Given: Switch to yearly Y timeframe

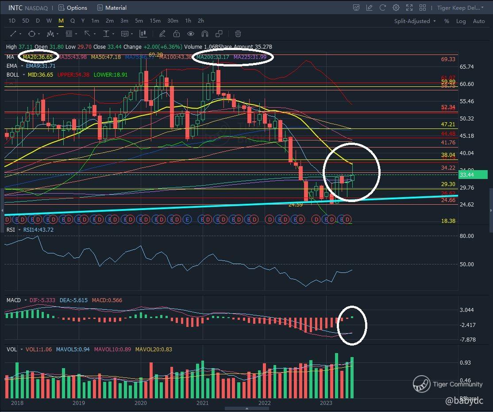Looking at the screenshot, I should (83, 21).
